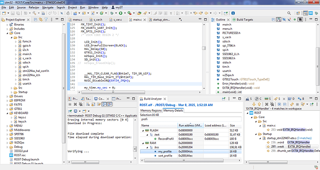Click the Build Analyzer export icon
Screen dimensions: 320x170
(224, 99)
